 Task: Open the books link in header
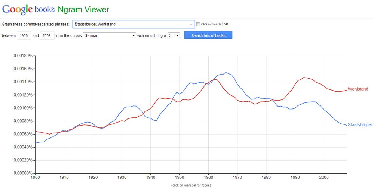click(45, 9)
